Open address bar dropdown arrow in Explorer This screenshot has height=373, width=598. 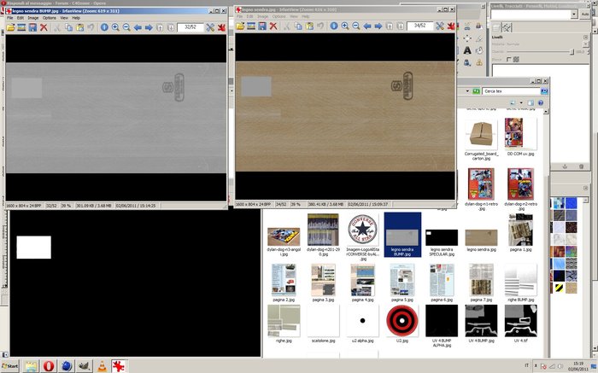tap(467, 91)
